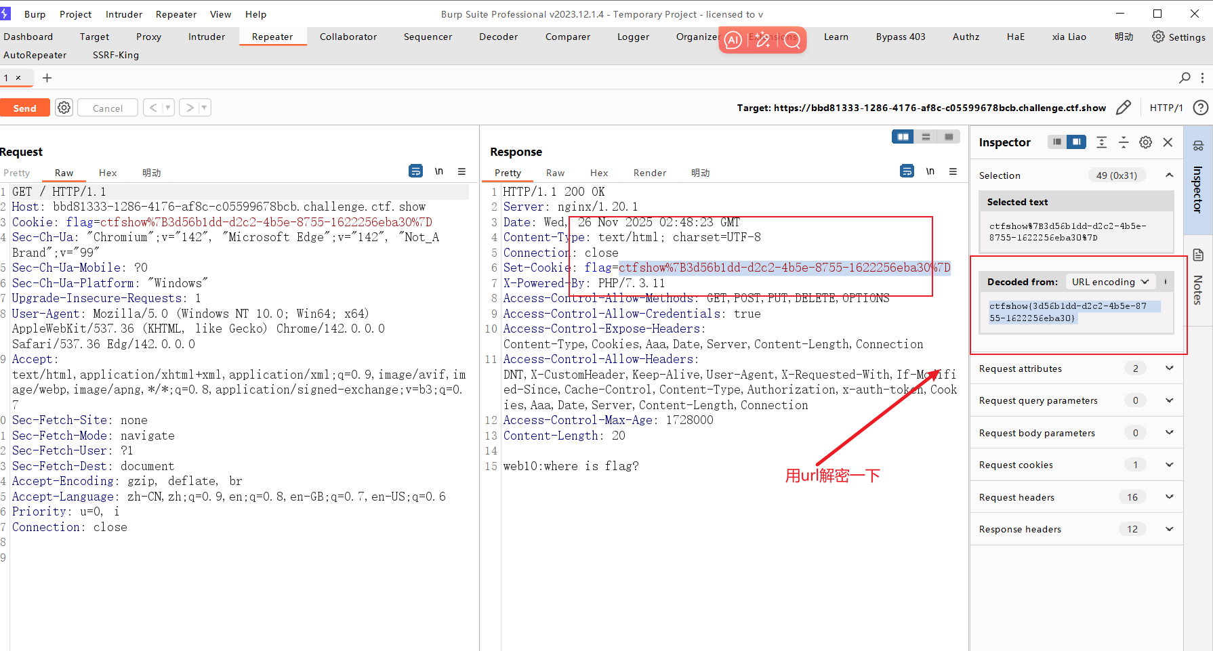The height and width of the screenshot is (651, 1213).
Task: Expand Request body parameters section
Action: [x=1169, y=433]
